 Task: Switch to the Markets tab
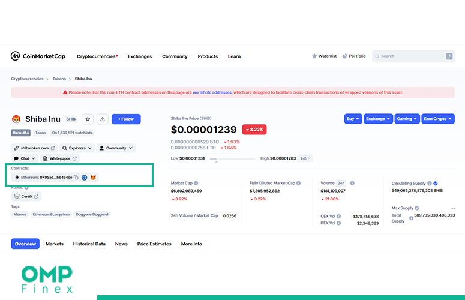[x=55, y=244]
